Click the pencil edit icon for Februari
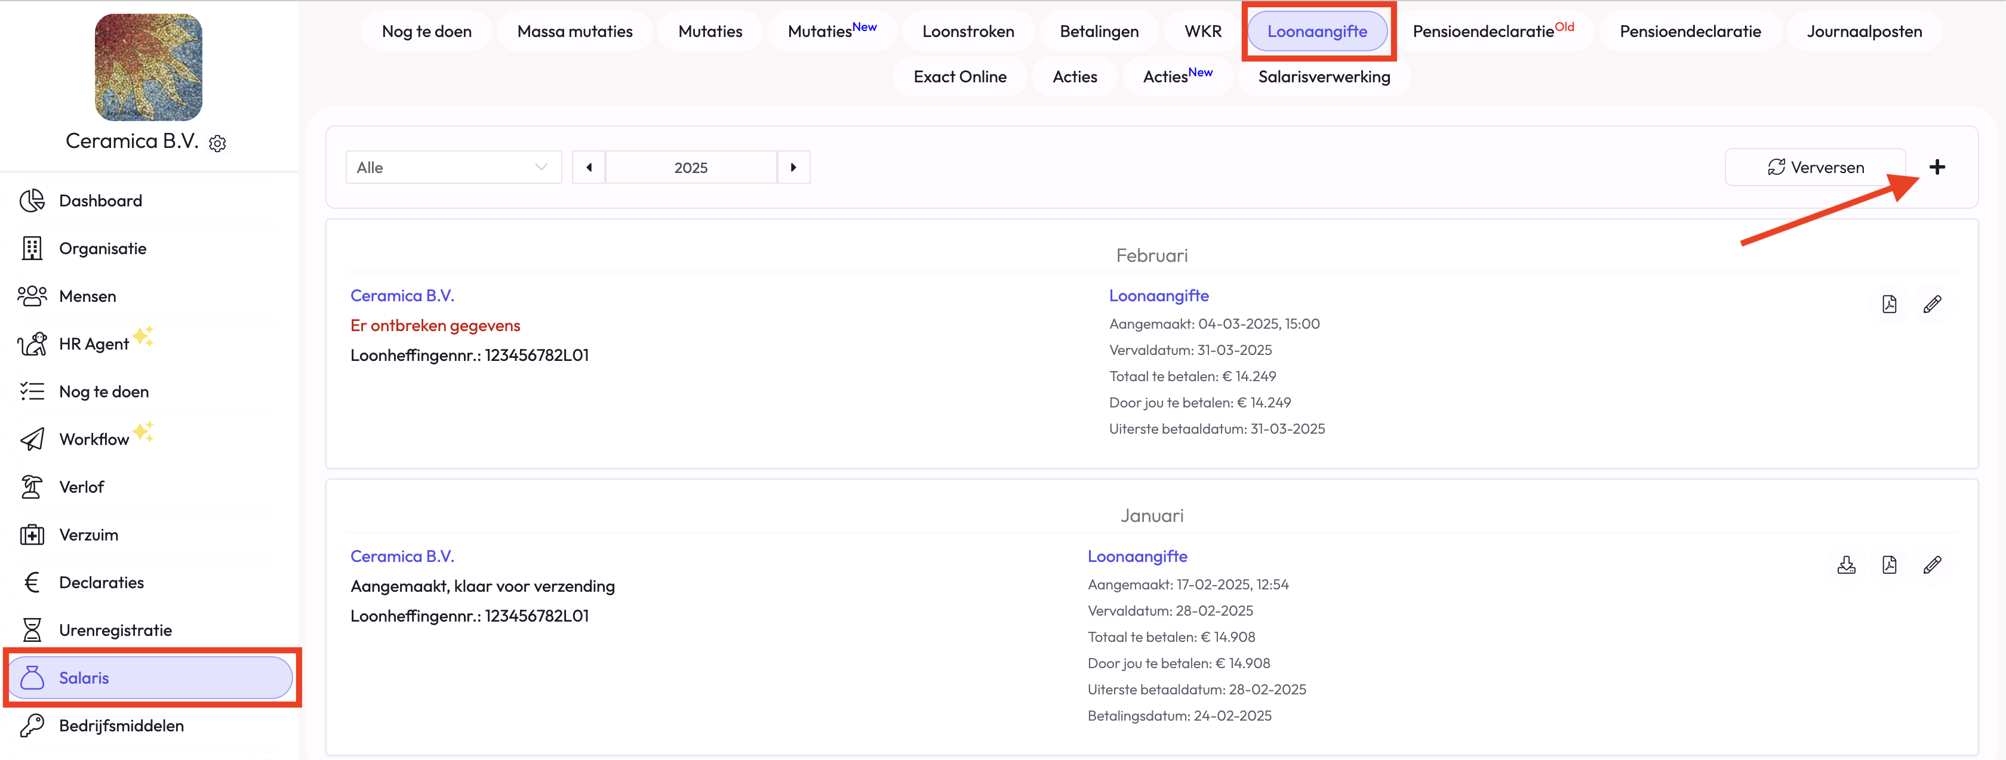The height and width of the screenshot is (760, 2006). (x=1931, y=304)
